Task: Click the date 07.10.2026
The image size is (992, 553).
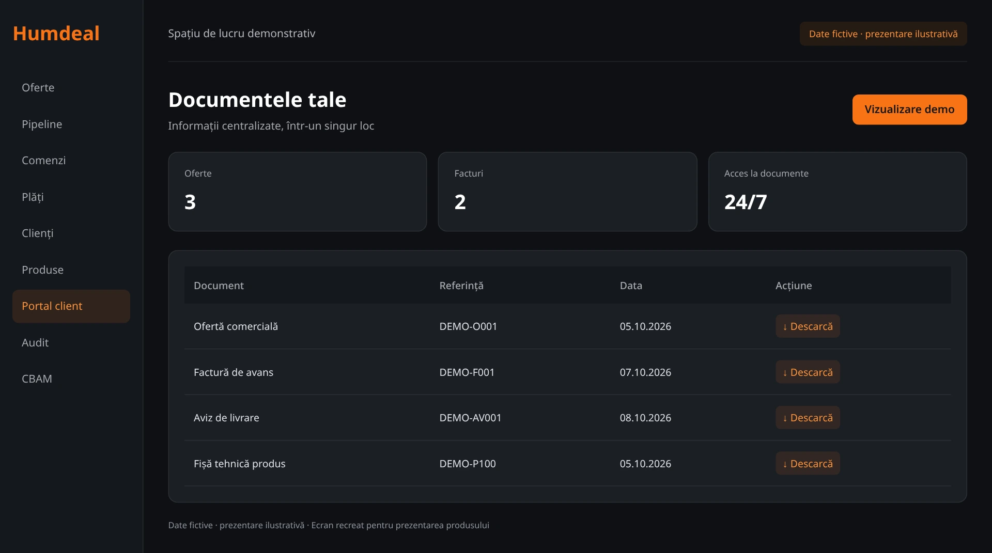Action: tap(645, 372)
